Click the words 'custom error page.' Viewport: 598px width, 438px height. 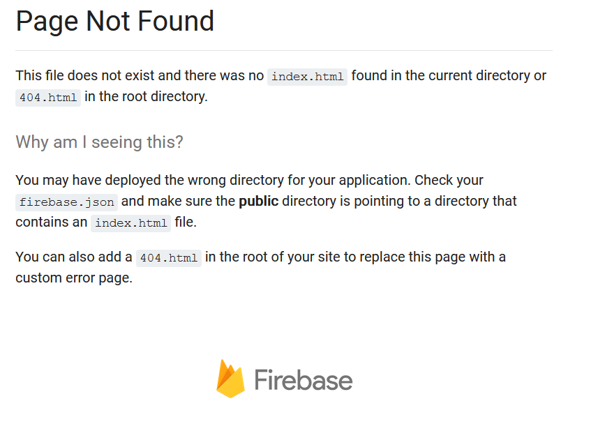click(x=74, y=278)
